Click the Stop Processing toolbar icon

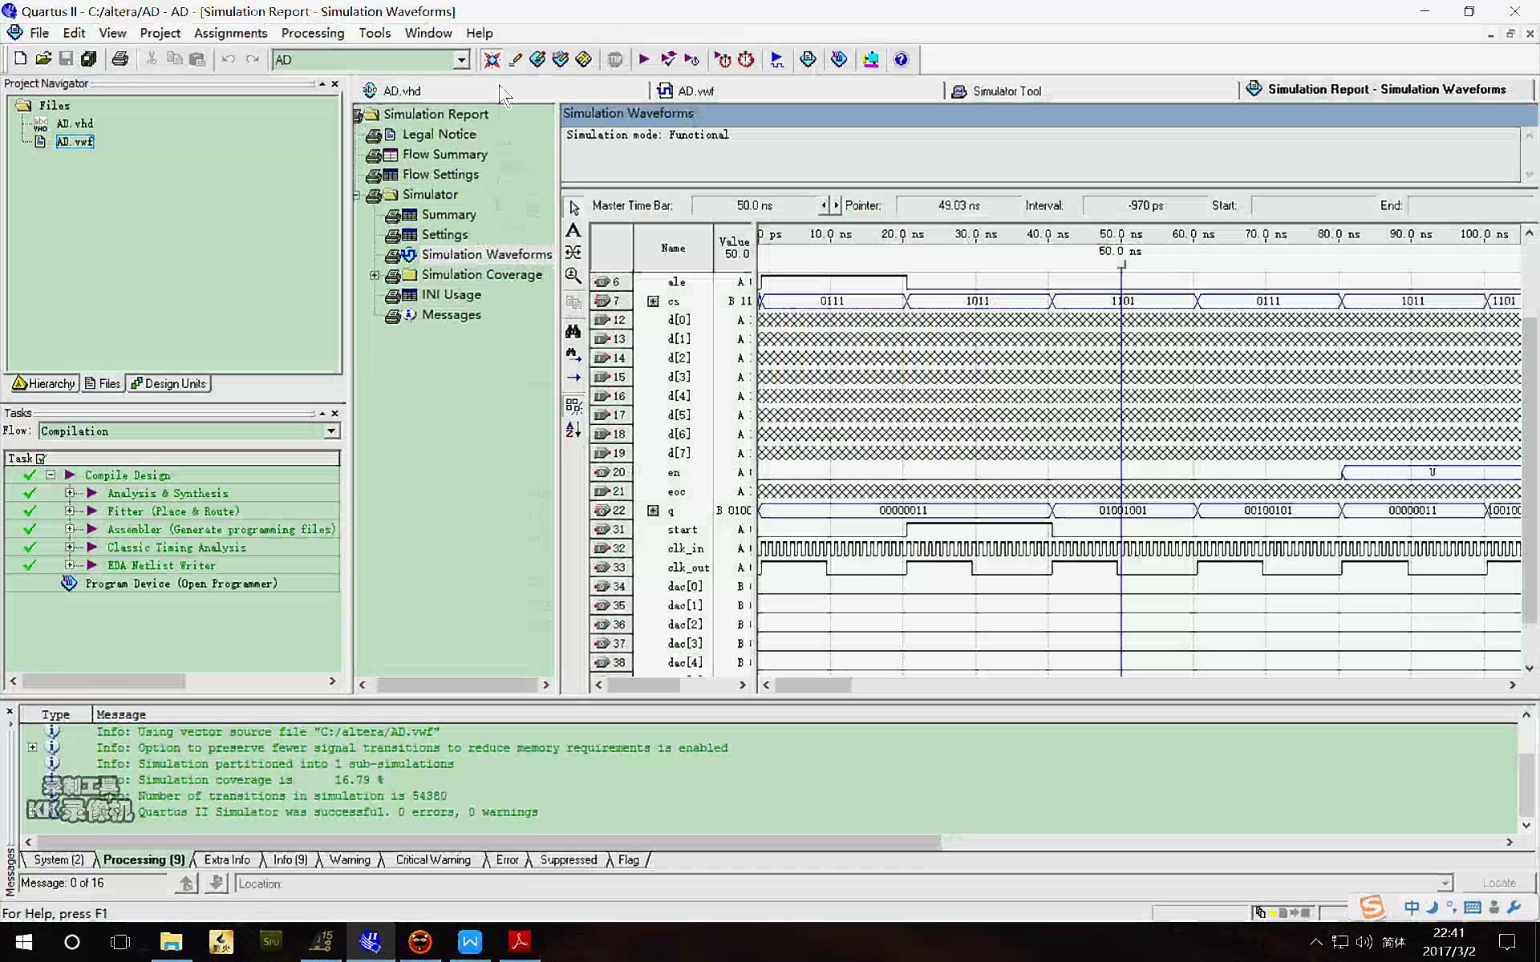coord(614,59)
